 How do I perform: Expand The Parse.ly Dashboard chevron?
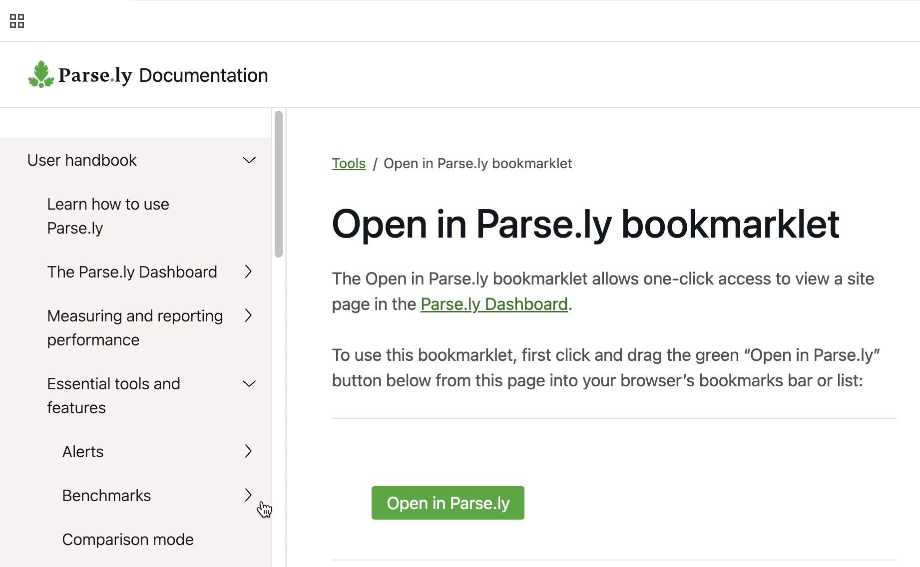click(x=249, y=272)
